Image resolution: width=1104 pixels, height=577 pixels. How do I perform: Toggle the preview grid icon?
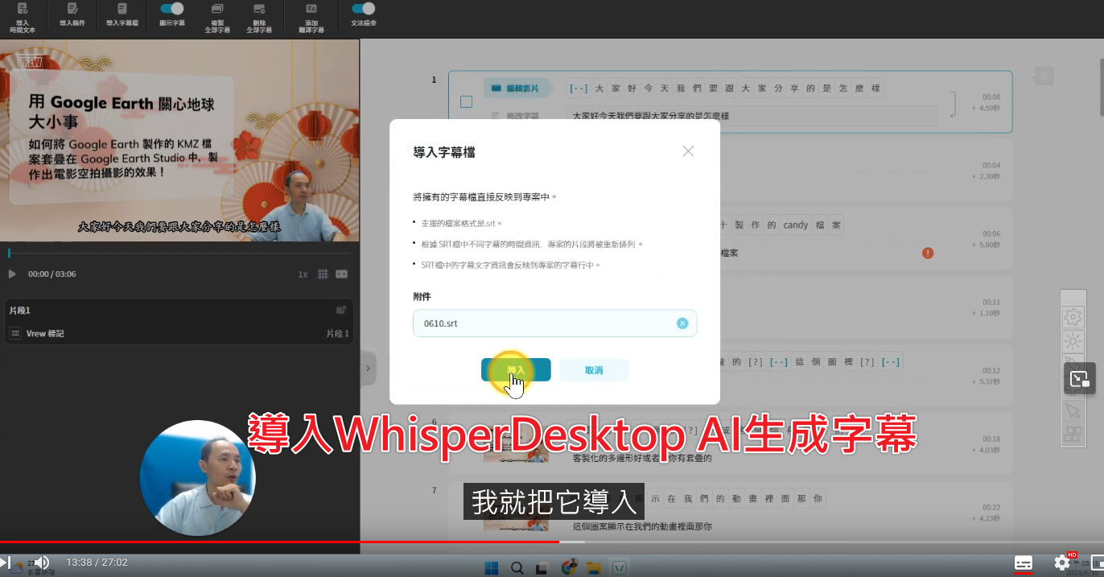pos(323,274)
